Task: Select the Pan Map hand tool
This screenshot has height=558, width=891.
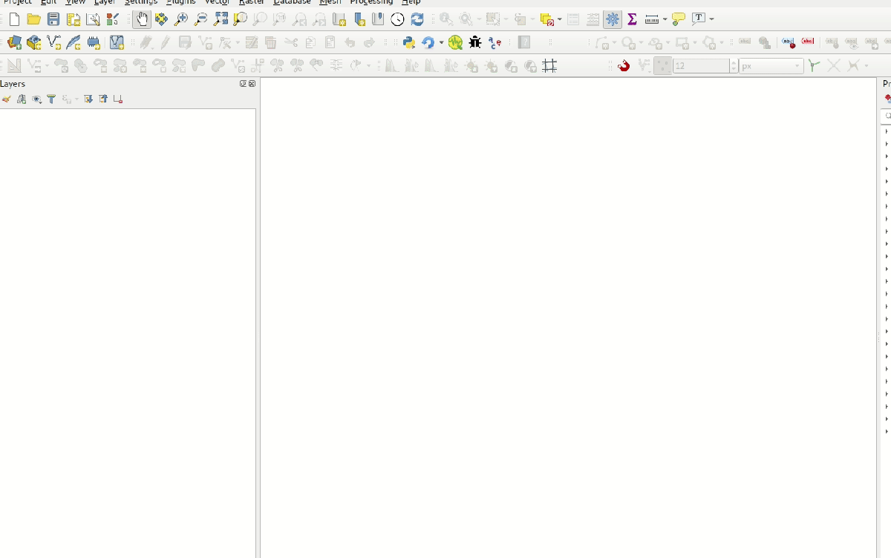Action: click(x=142, y=19)
